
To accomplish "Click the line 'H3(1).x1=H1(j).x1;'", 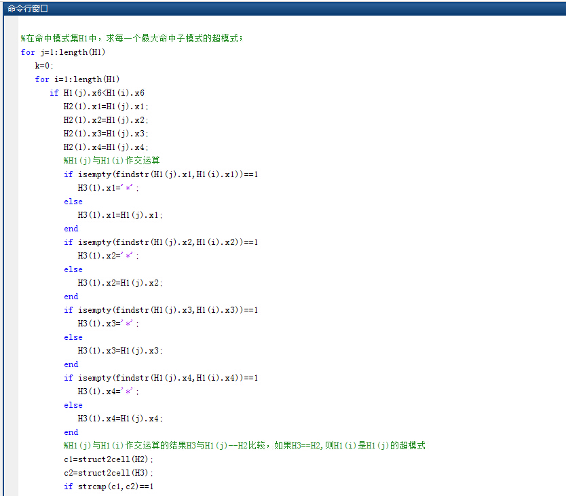I will pyautogui.click(x=120, y=215).
